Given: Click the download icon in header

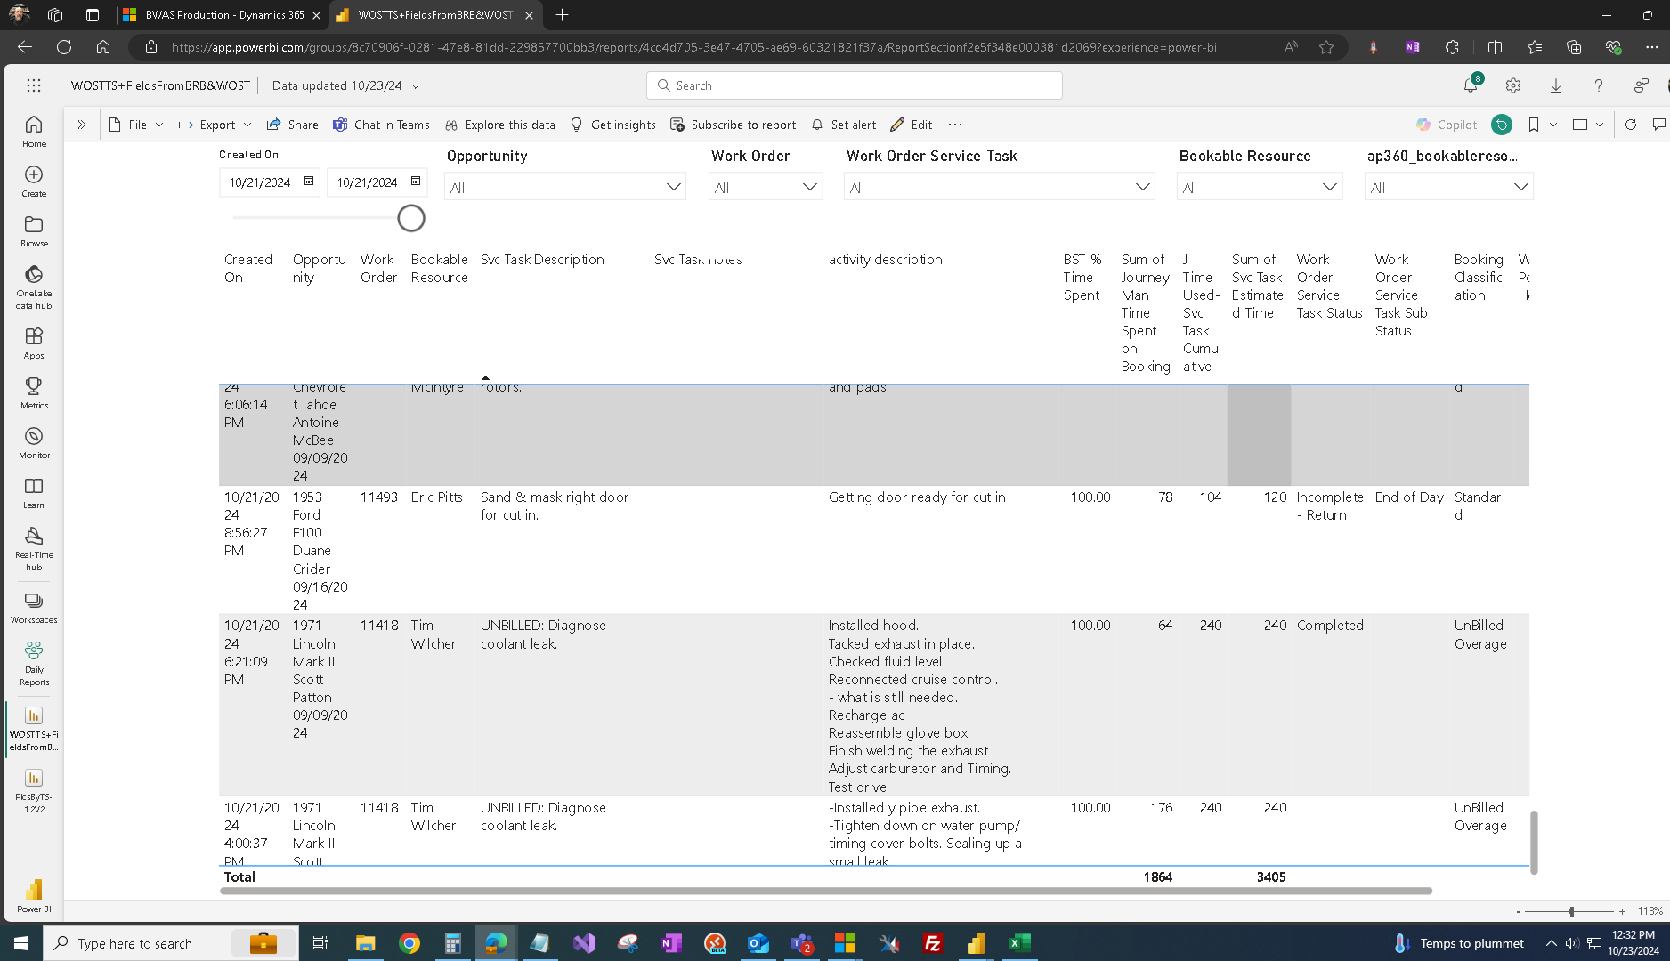Looking at the screenshot, I should click(x=1556, y=85).
